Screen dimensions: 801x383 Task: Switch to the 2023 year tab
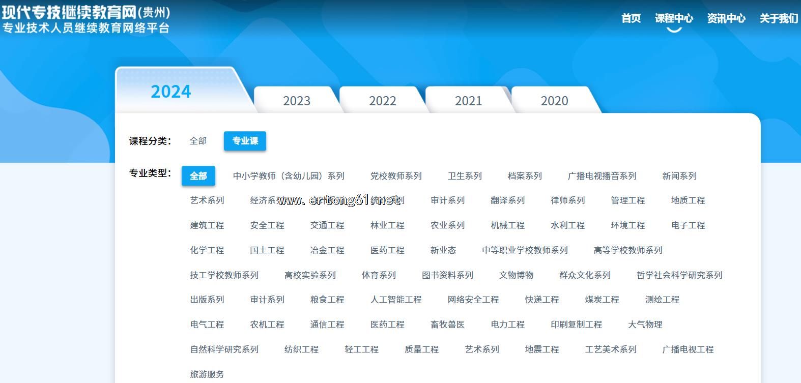pos(296,101)
